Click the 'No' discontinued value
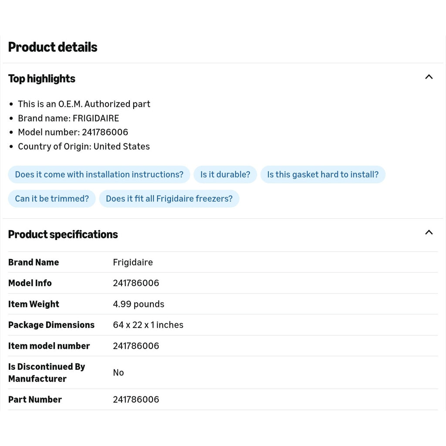The width and height of the screenshot is (446, 446). tap(118, 373)
